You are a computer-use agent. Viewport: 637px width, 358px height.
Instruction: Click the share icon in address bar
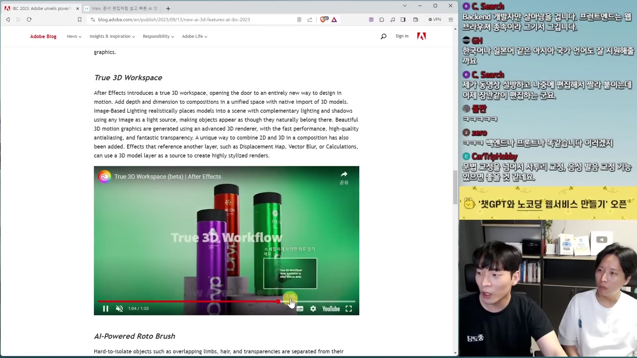(x=310, y=19)
